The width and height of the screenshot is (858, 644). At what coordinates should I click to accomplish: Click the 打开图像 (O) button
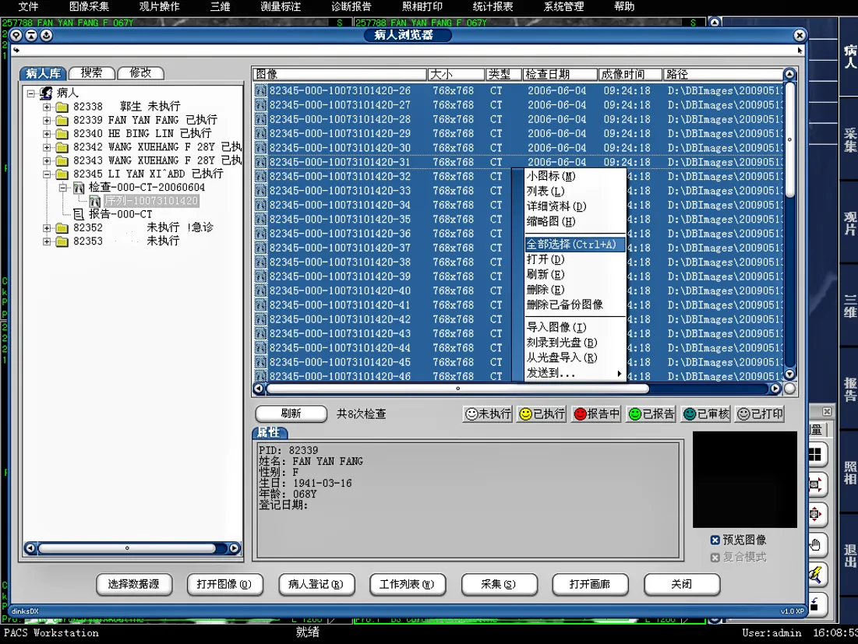pos(225,584)
